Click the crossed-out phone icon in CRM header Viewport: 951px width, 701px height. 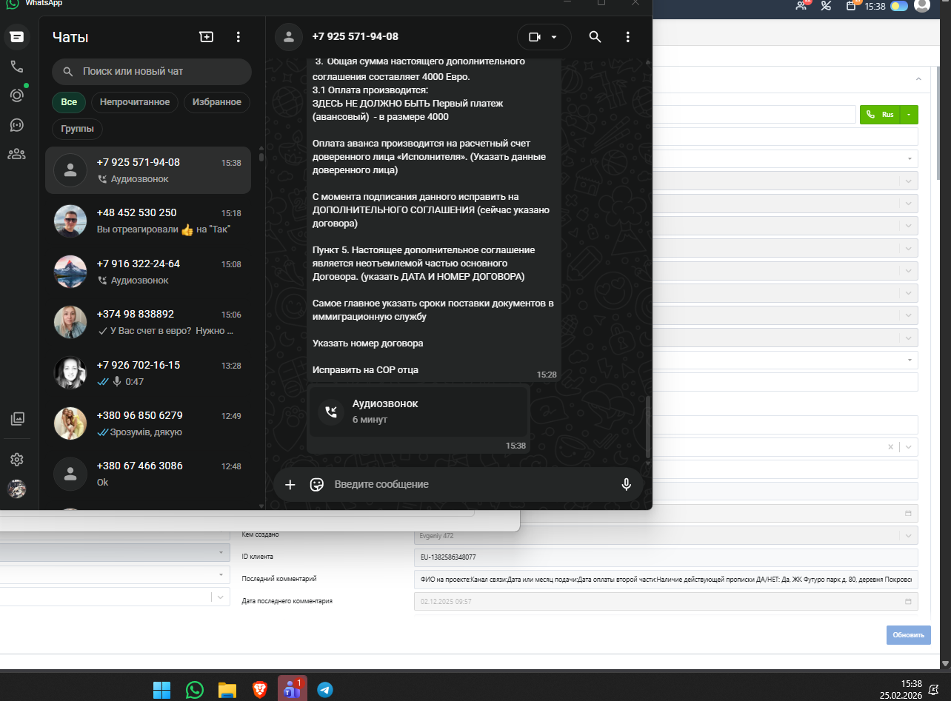827,5
